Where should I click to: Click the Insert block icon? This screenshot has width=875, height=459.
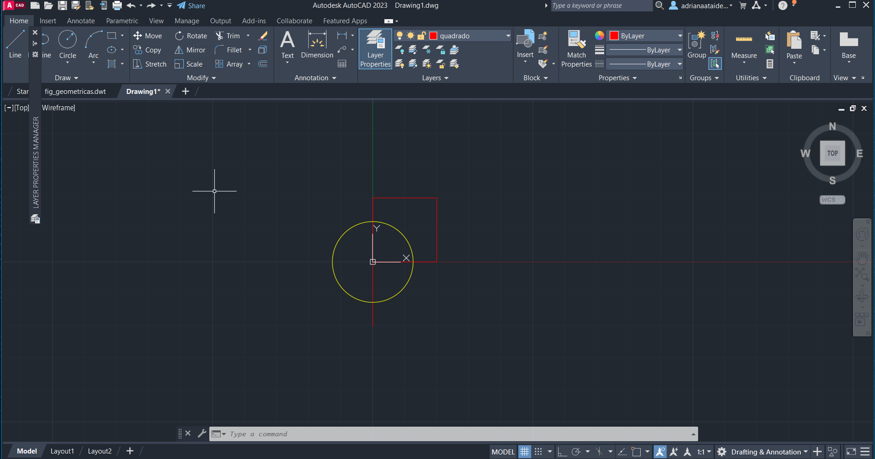[x=525, y=41]
